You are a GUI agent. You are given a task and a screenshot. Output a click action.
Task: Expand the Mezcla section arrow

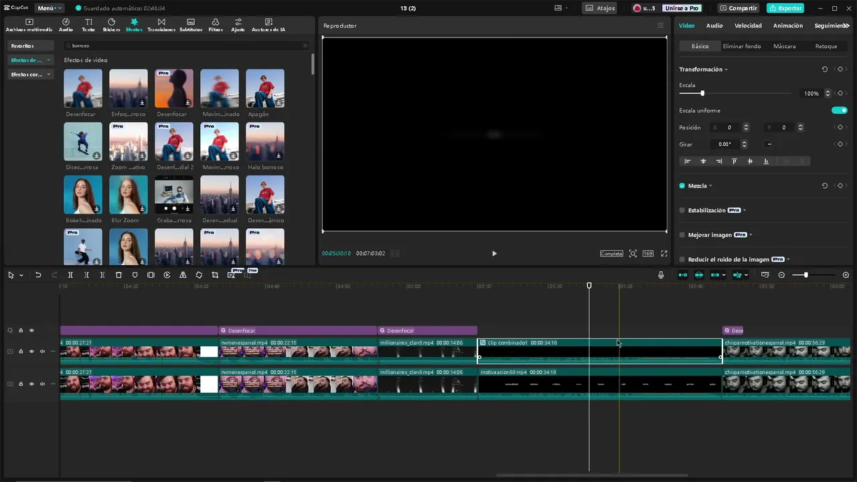pos(710,186)
